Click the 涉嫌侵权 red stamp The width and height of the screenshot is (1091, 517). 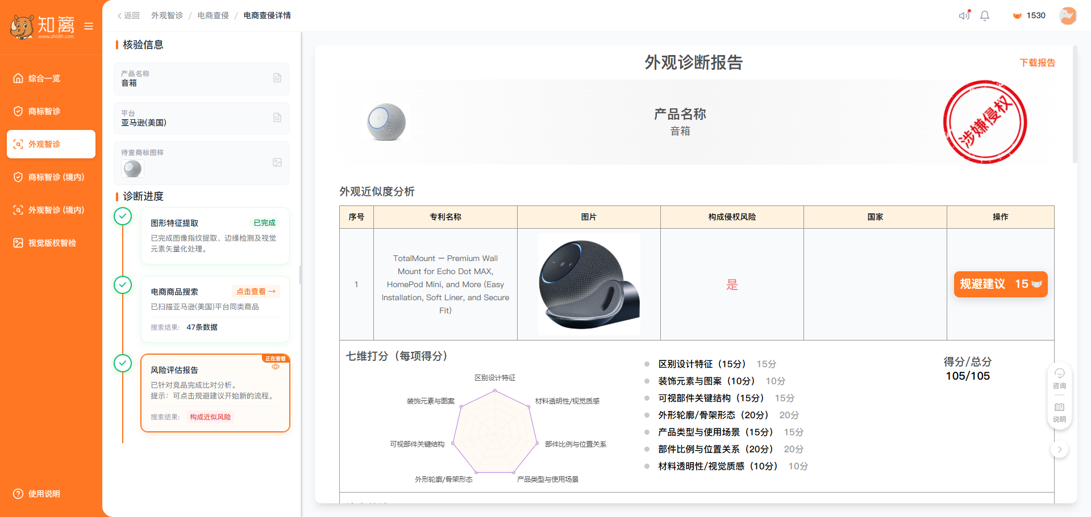(x=985, y=121)
